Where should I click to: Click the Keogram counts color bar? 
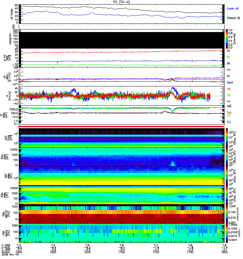pos(226,39)
